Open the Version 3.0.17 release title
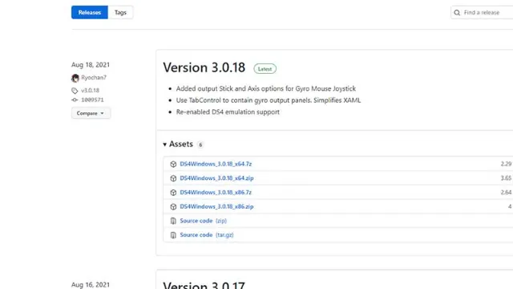 pos(204,285)
